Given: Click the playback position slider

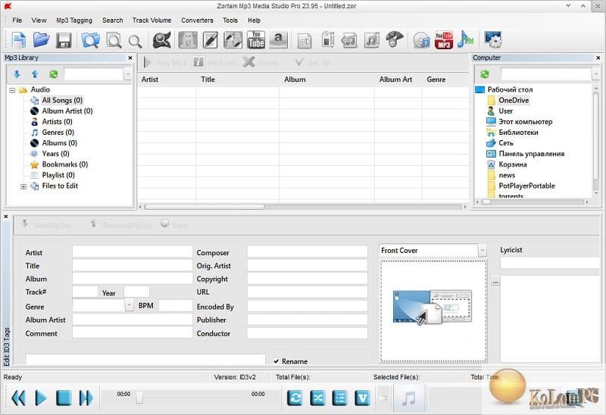Looking at the screenshot, I should [139, 397].
